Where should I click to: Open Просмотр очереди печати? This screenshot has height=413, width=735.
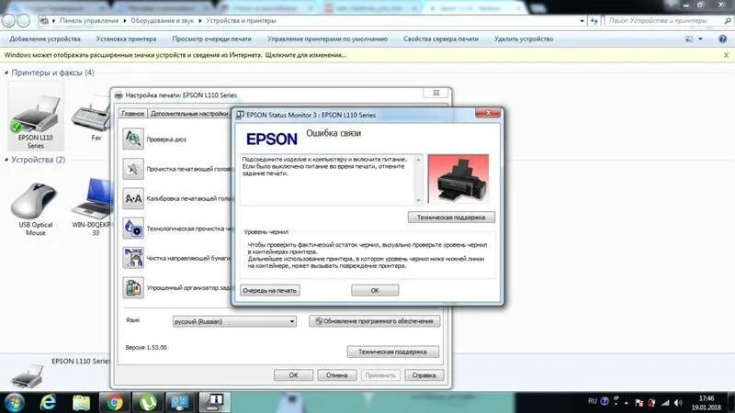click(211, 39)
